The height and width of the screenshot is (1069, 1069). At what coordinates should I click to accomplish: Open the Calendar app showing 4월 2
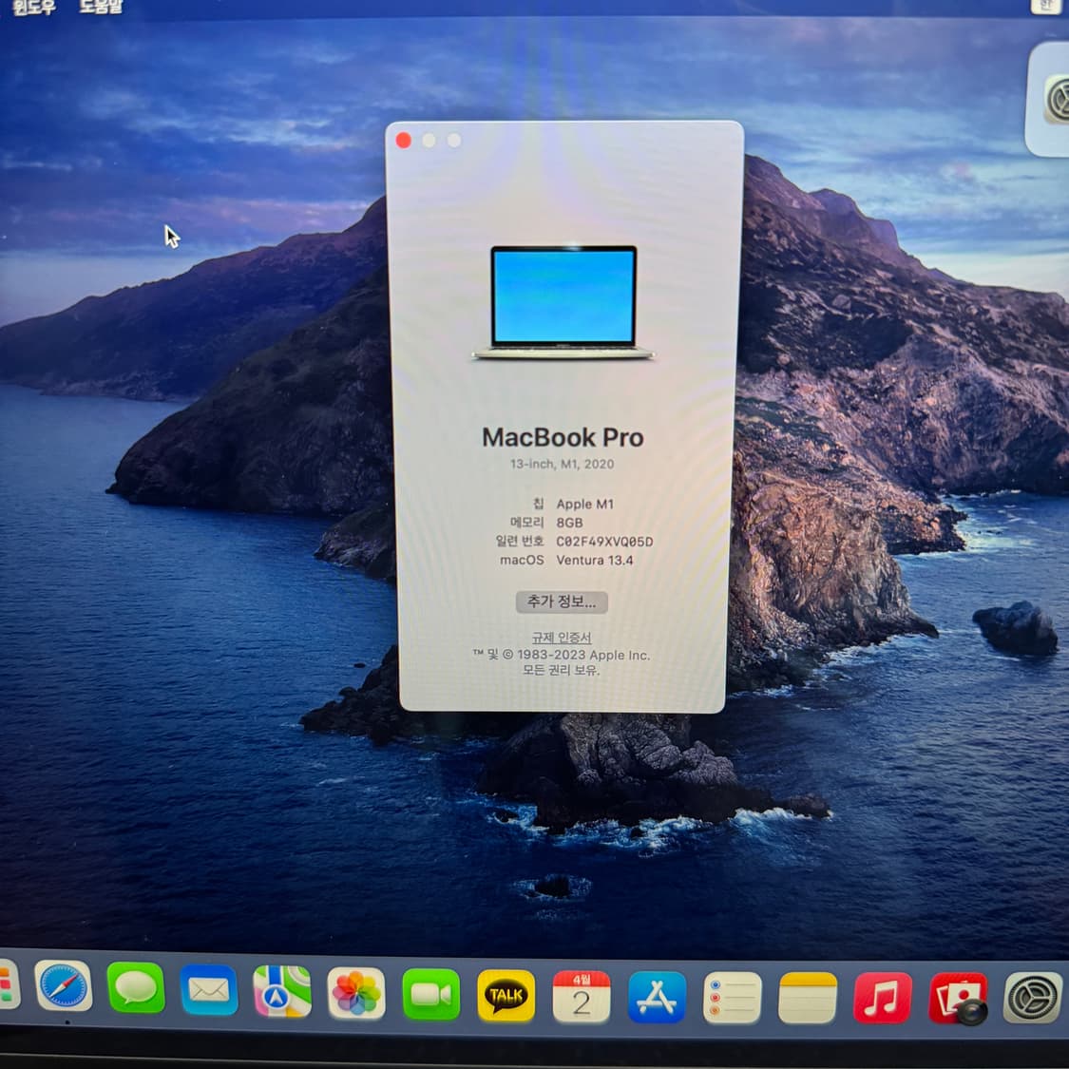(x=581, y=998)
